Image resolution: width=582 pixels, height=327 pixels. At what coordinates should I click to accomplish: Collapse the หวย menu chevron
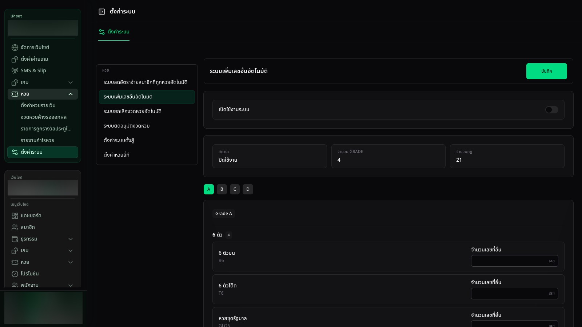tap(71, 94)
